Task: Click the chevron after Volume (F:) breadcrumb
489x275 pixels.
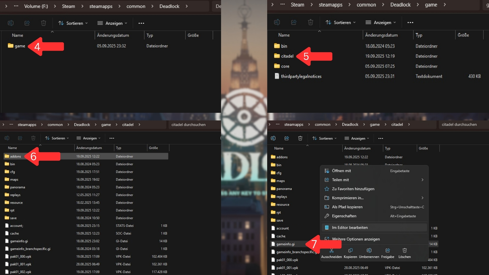Action: [x=55, y=6]
